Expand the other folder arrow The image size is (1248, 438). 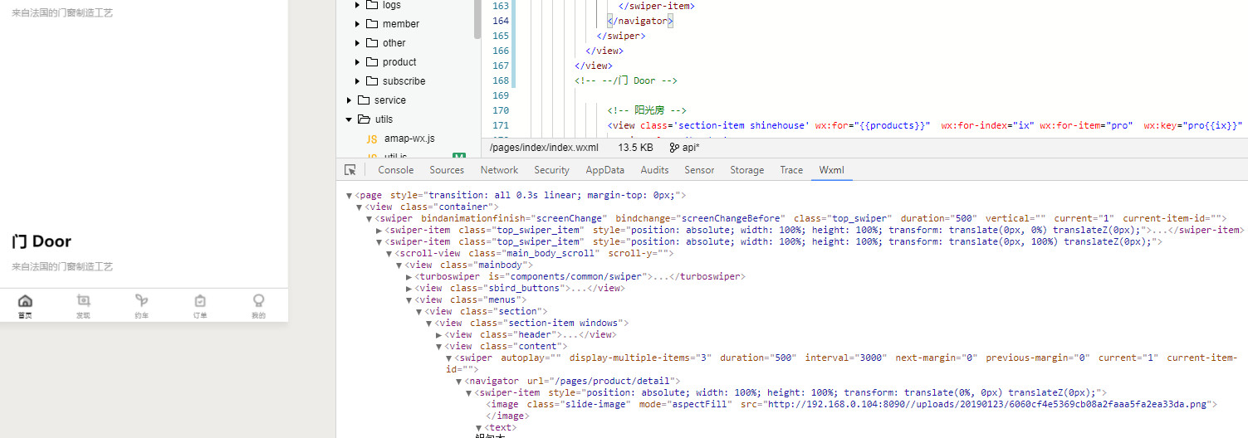[x=358, y=43]
